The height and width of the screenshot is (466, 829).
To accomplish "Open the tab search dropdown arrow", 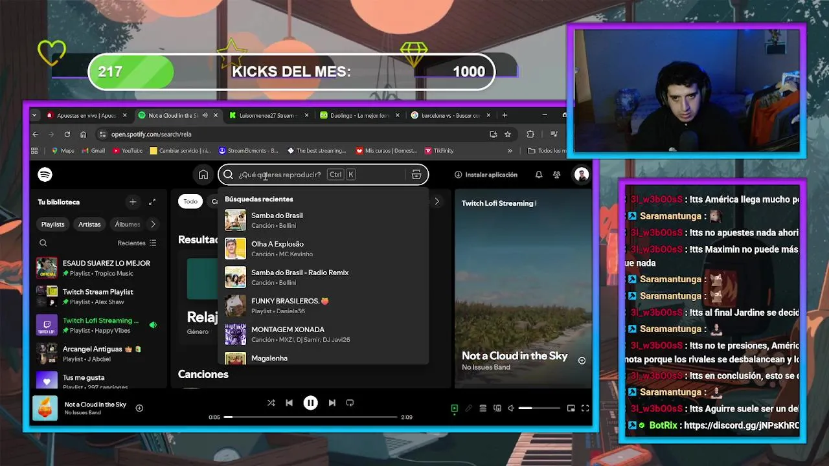I will tap(36, 115).
